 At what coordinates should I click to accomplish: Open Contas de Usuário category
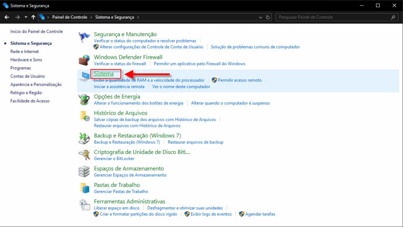pyautogui.click(x=28, y=76)
